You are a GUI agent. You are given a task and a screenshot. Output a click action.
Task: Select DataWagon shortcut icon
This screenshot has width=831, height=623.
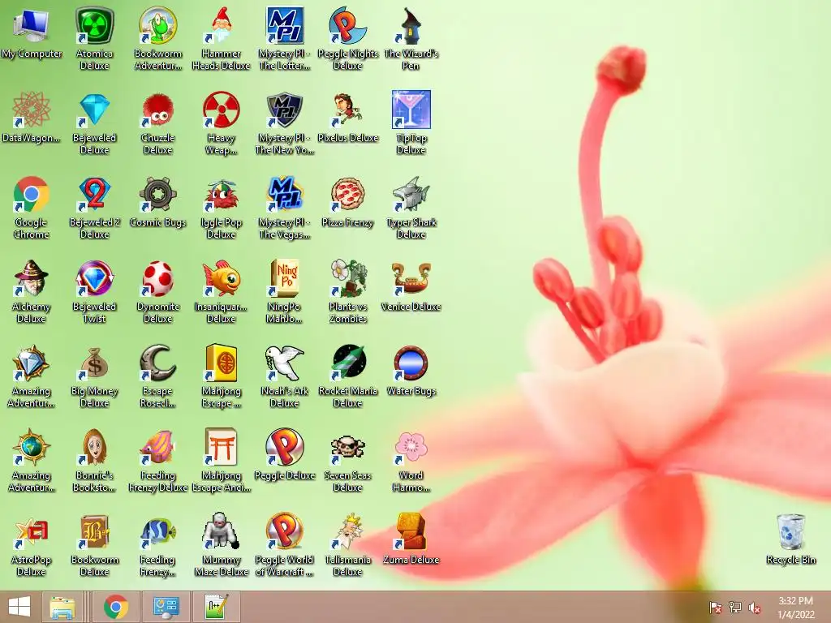(32, 110)
